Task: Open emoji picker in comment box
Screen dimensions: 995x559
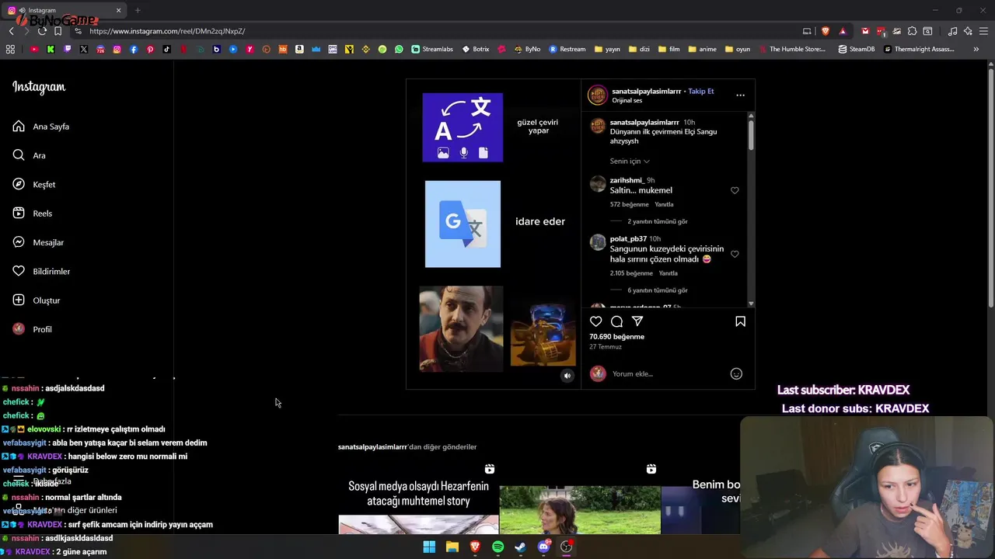Action: pos(736,373)
